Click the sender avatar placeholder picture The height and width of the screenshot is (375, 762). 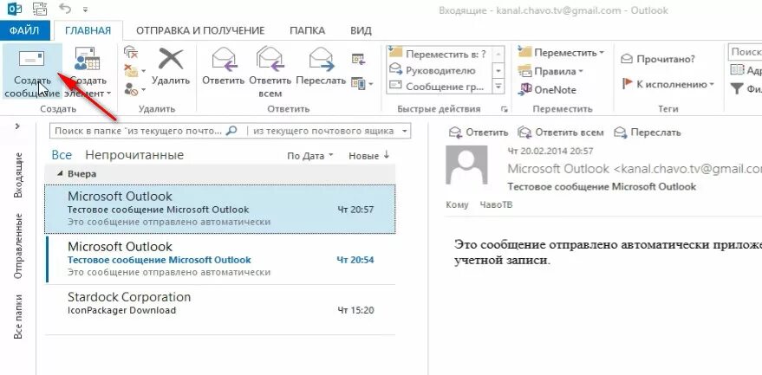coord(466,165)
